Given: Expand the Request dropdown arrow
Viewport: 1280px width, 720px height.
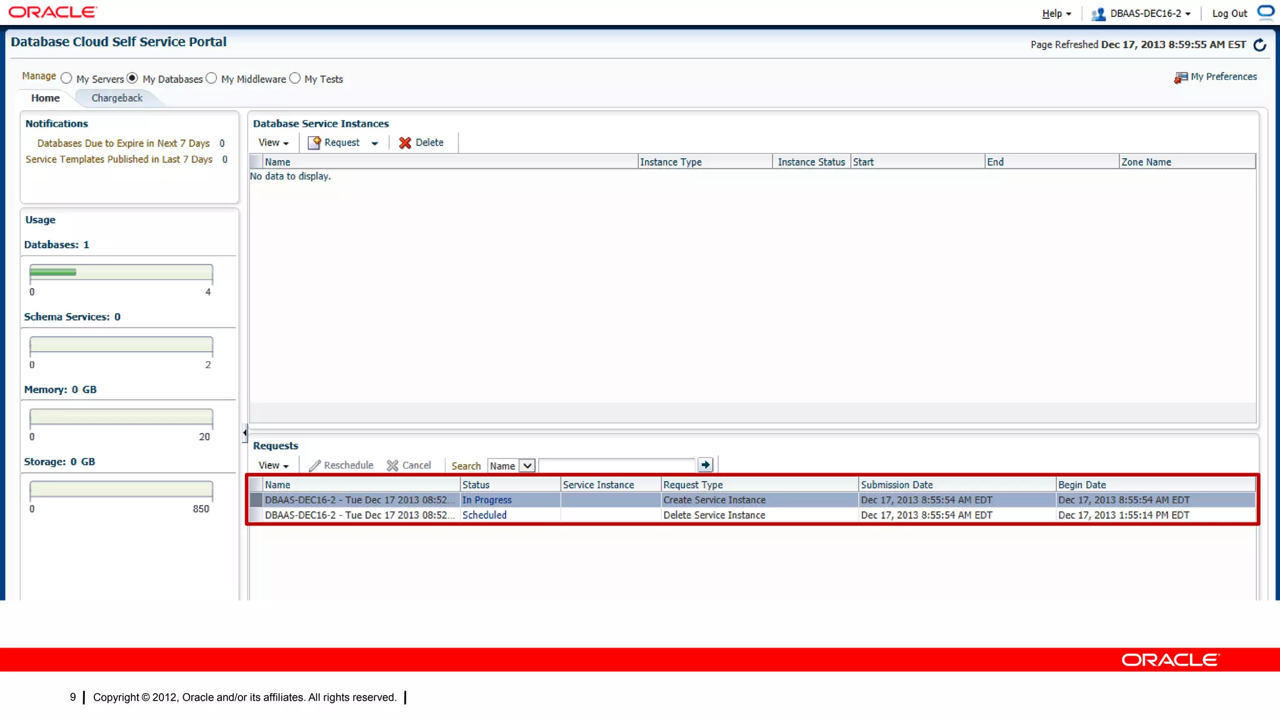Looking at the screenshot, I should 374,143.
